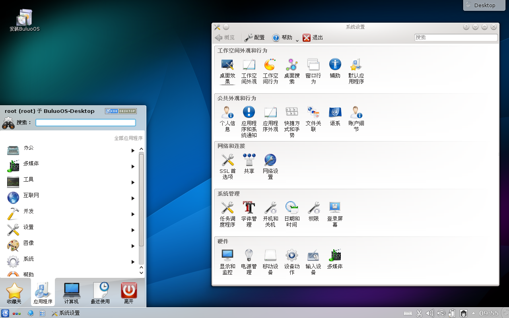Click the 搜索 search field in System Settings
This screenshot has width=509, height=318.
pos(456,37)
